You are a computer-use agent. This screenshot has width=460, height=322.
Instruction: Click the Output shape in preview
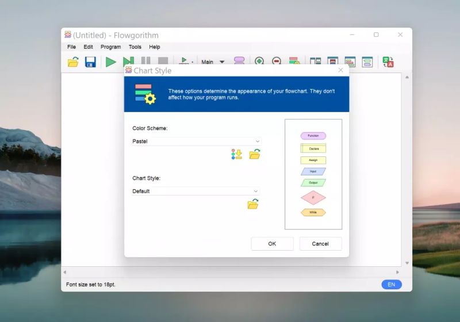pos(313,183)
